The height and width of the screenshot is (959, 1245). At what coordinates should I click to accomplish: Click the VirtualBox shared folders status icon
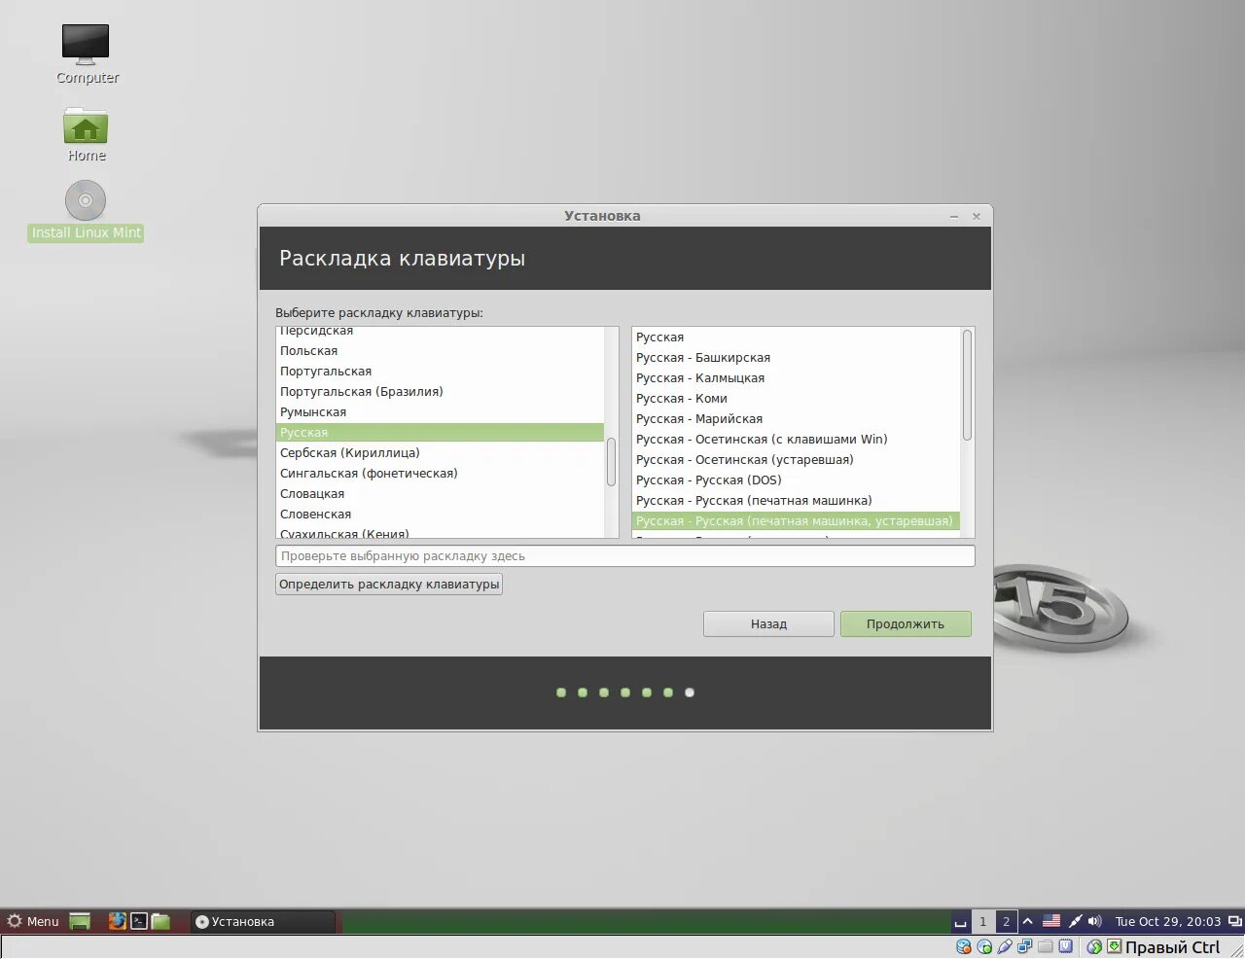(1046, 946)
